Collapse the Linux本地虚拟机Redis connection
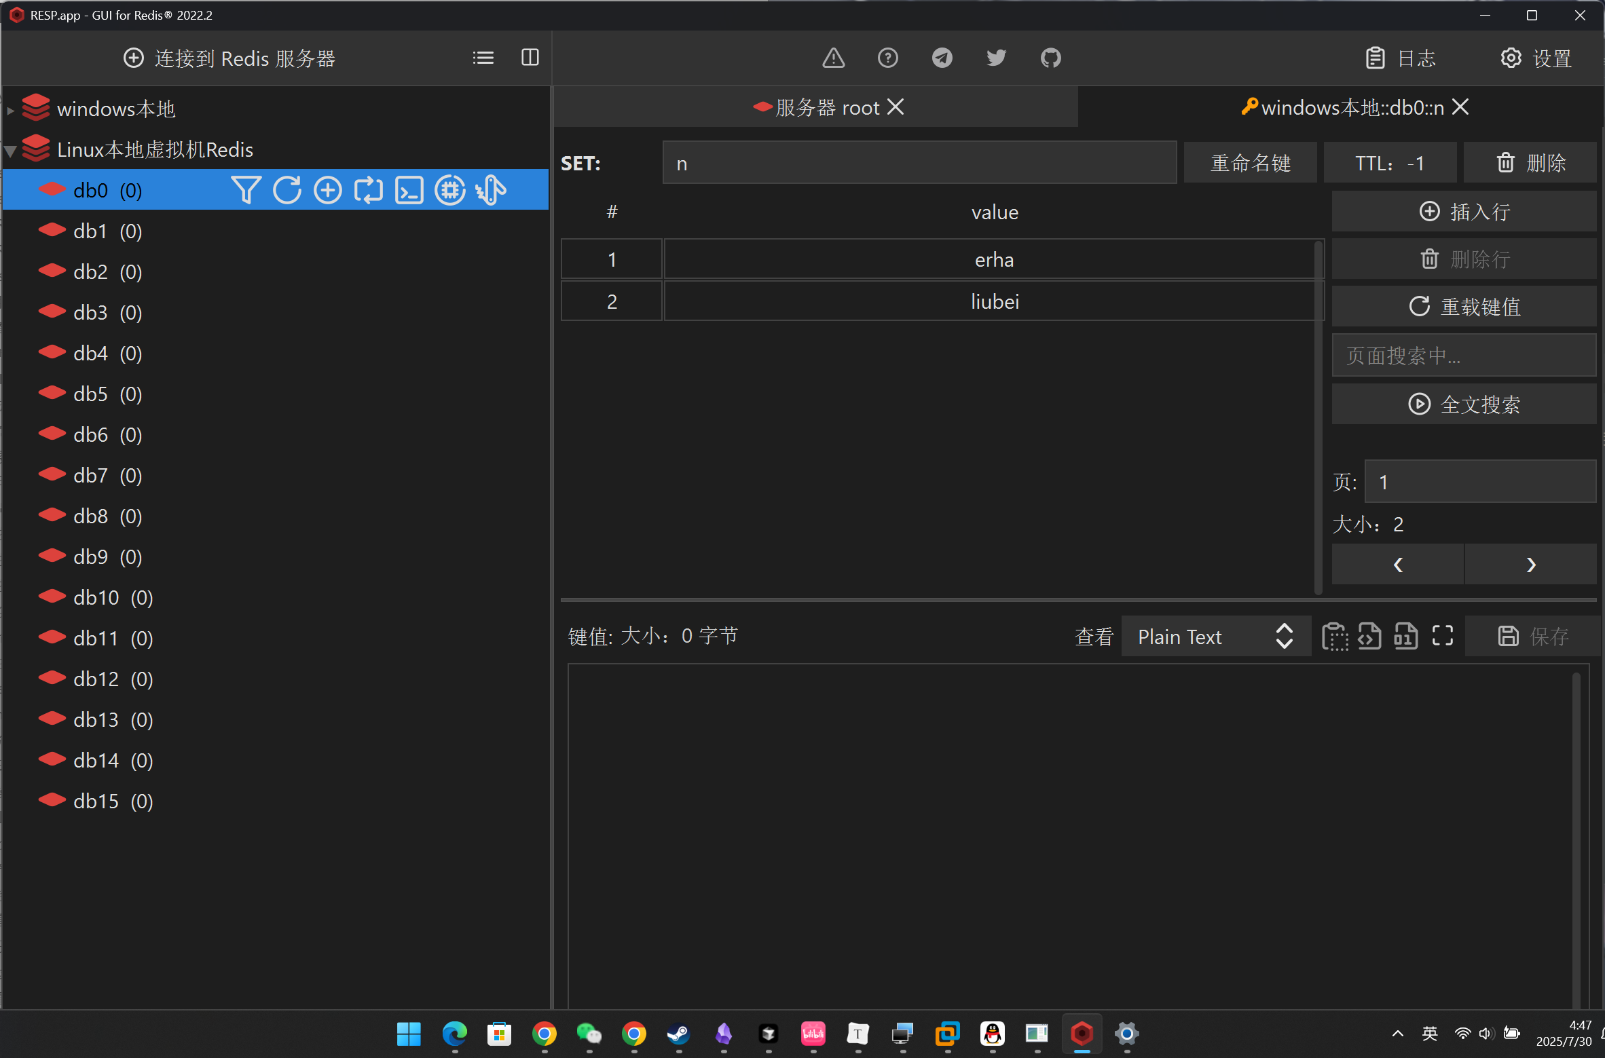This screenshot has width=1605, height=1058. [11, 150]
